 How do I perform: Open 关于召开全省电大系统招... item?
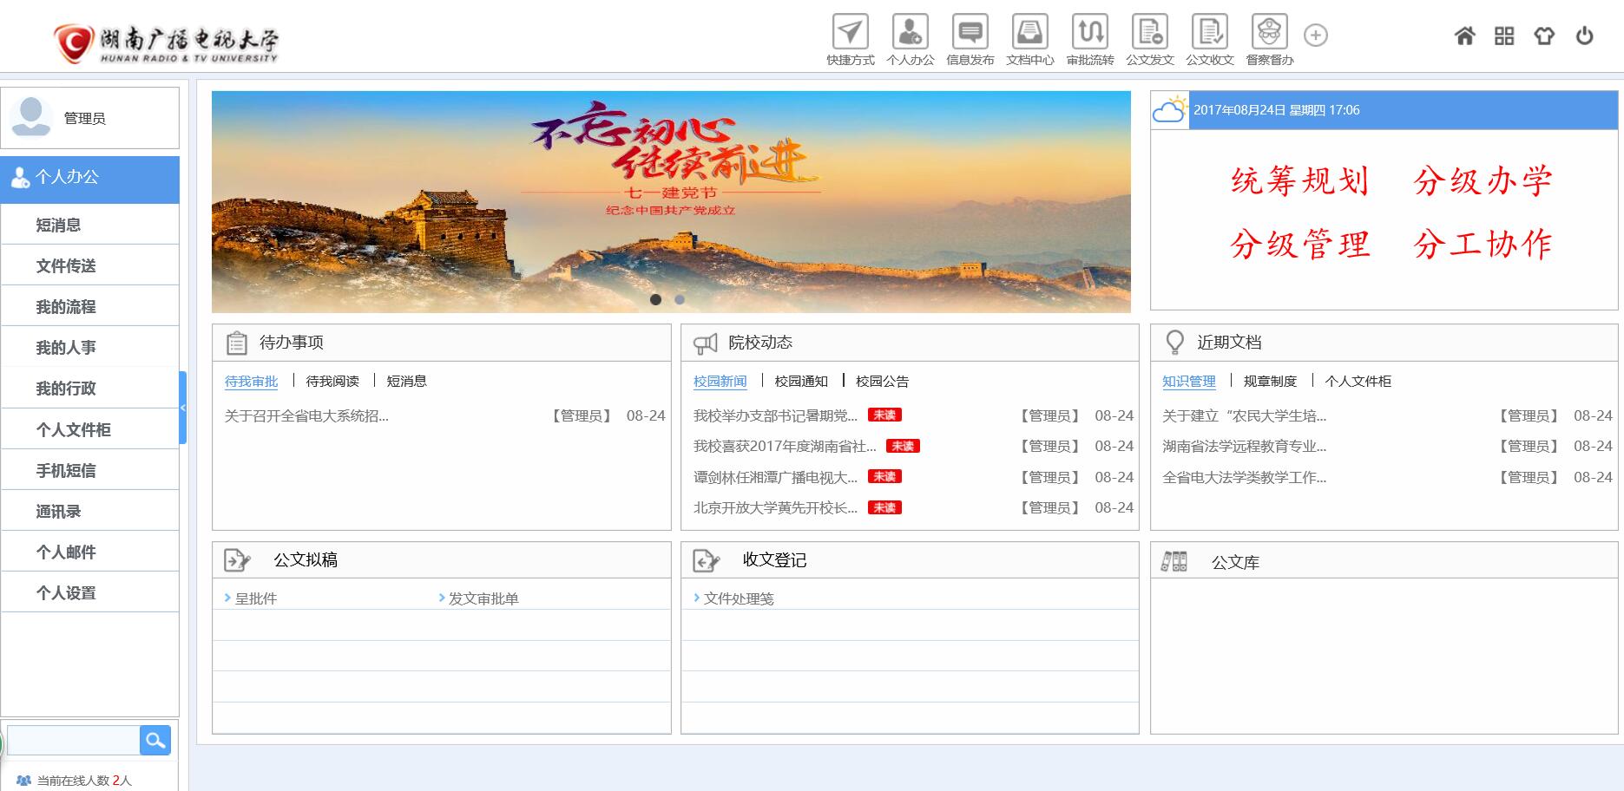point(306,415)
